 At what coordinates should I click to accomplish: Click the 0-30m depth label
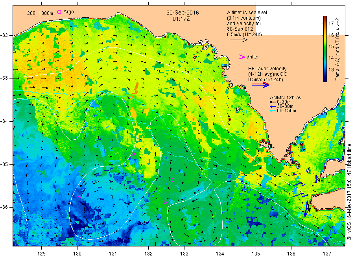click(x=284, y=102)
